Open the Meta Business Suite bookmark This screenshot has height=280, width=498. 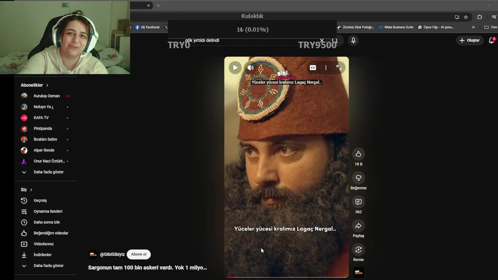(396, 27)
